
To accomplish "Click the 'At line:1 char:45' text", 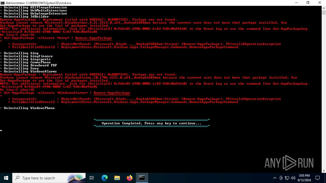I will [17, 90].
